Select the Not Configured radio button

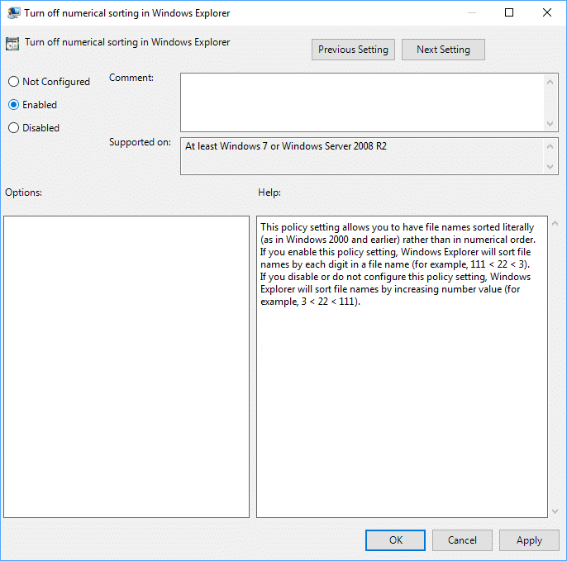coord(13,82)
